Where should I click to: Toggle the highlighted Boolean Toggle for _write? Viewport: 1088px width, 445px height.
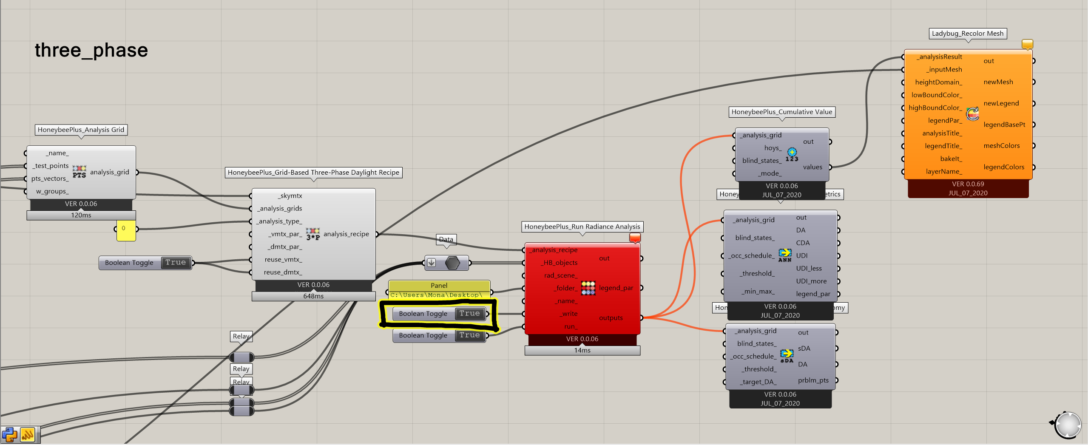pos(469,314)
